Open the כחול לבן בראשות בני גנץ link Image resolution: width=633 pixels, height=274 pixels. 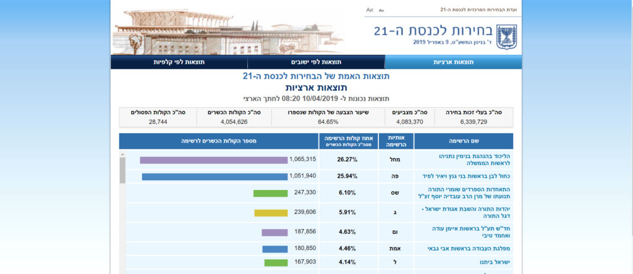467,176
